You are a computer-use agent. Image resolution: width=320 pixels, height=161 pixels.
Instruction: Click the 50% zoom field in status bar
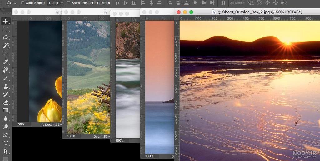pyautogui.click(x=21, y=124)
